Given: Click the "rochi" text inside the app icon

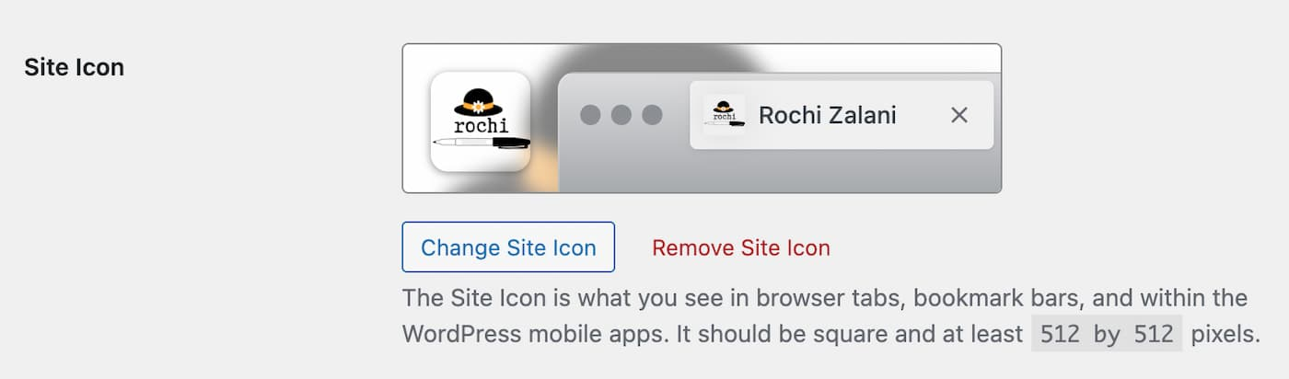Looking at the screenshot, I should click(x=481, y=126).
